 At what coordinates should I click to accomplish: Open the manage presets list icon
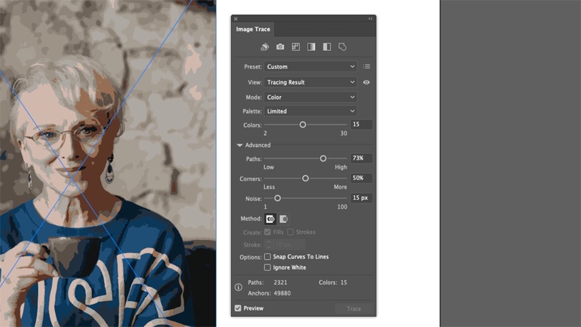pyautogui.click(x=366, y=67)
